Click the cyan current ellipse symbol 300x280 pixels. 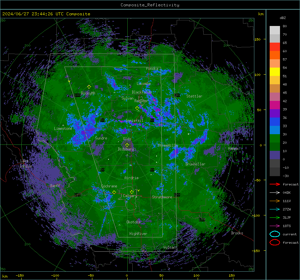click(275, 234)
